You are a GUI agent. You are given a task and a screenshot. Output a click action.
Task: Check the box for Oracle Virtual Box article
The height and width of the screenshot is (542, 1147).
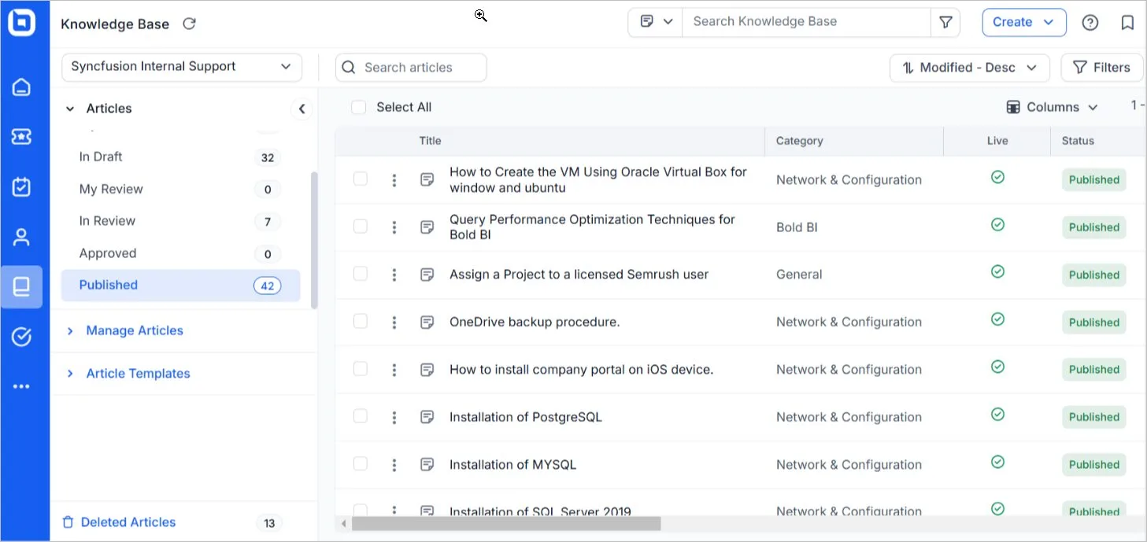point(361,179)
